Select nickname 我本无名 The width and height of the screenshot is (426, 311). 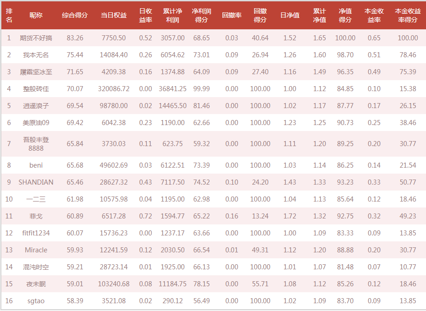[36, 55]
